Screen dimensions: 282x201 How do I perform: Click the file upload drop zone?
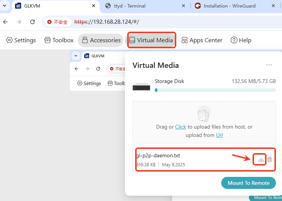(x=204, y=122)
